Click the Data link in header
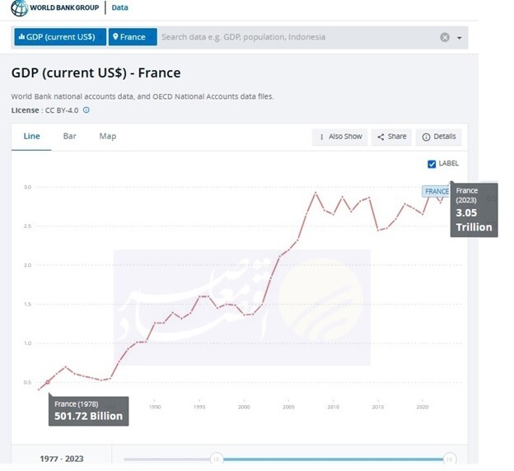The width and height of the screenshot is (514, 471). coord(119,8)
